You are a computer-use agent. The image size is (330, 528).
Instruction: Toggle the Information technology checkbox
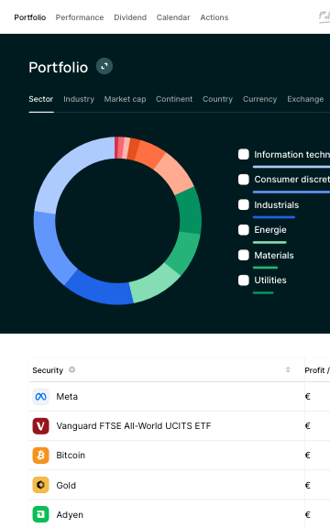(244, 154)
